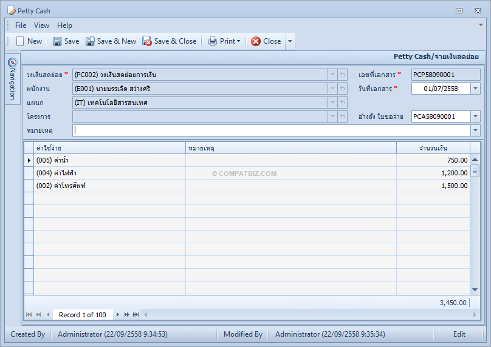Image resolution: width=491 pixels, height=347 pixels.
Task: Go to the next record arrow
Action: (118, 314)
